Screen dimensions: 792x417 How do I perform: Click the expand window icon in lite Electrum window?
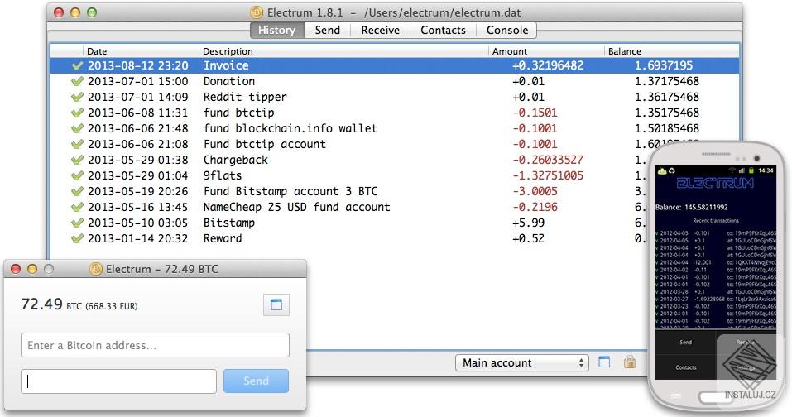(x=276, y=305)
